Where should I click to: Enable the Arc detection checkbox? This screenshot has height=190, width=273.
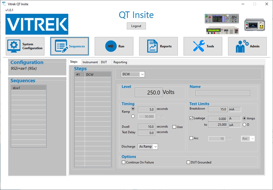click(x=191, y=138)
